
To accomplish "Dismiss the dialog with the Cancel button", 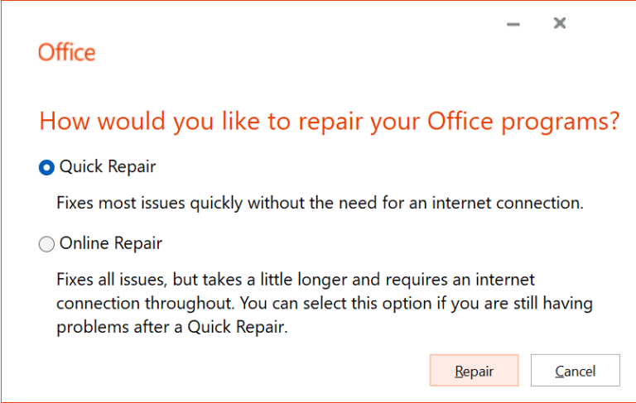I will pos(576,370).
